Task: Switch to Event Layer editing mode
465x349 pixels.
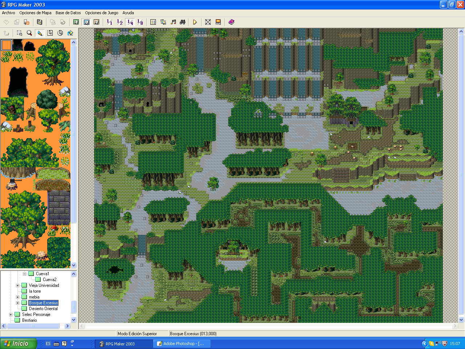Action: (x=96, y=22)
